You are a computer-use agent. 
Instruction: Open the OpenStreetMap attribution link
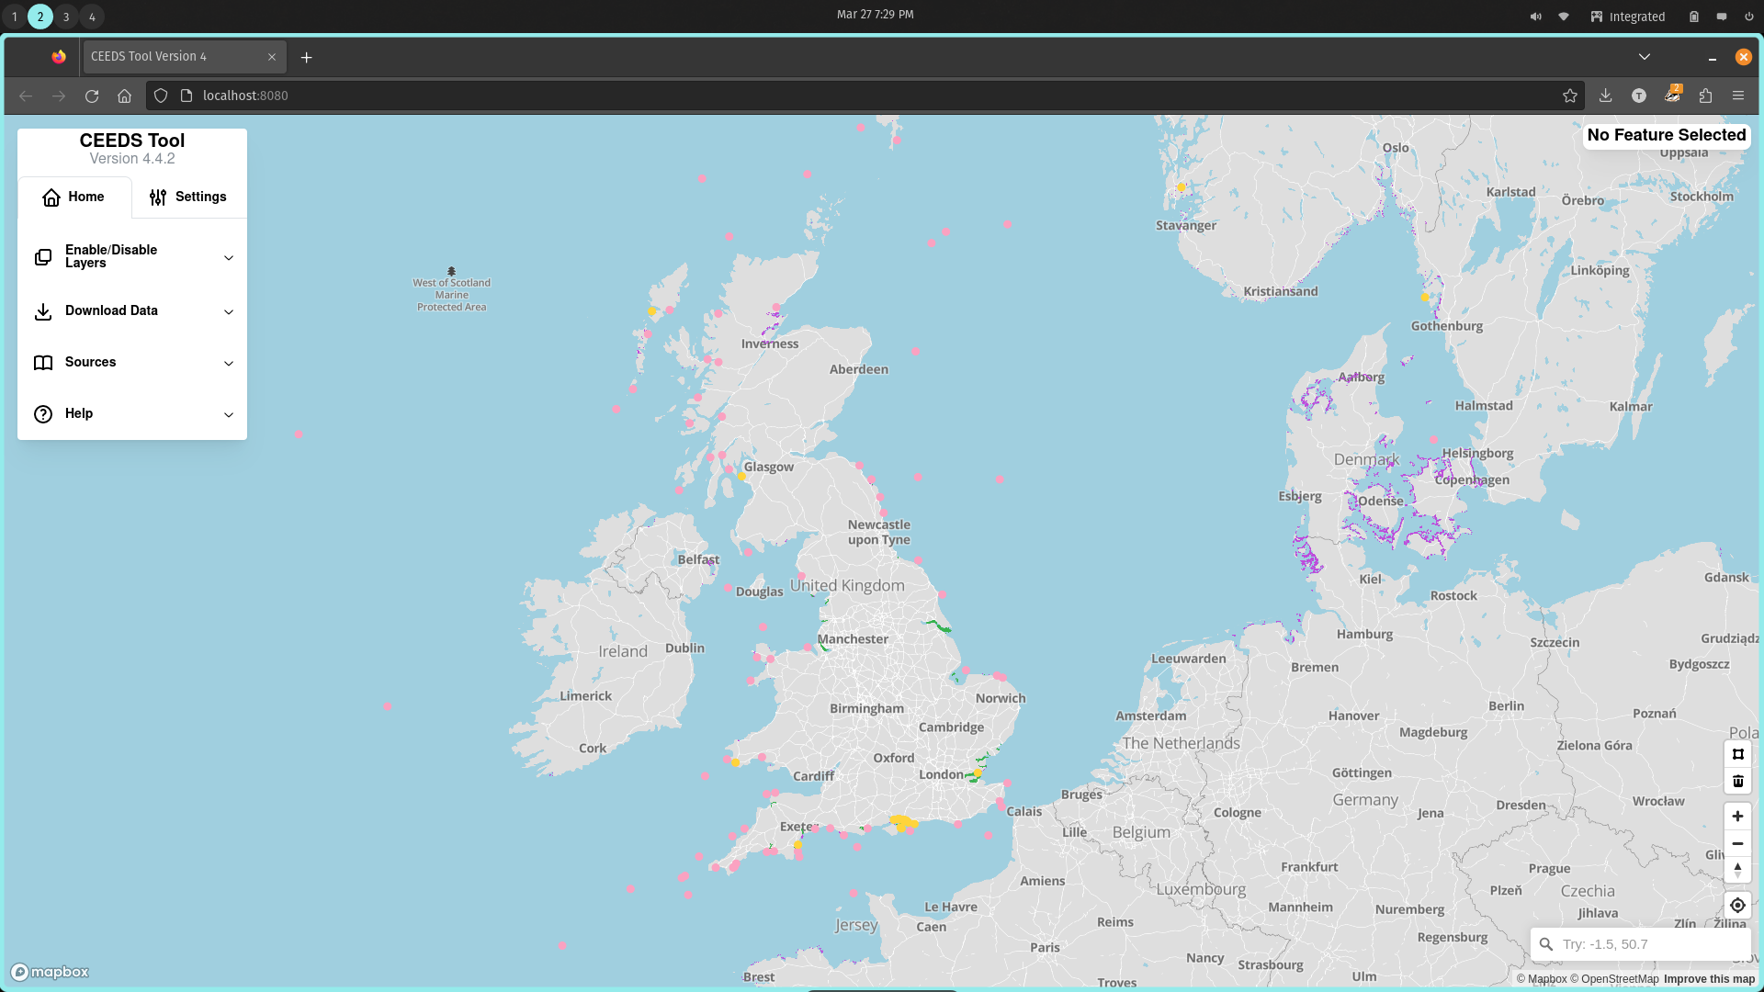pyautogui.click(x=1614, y=979)
